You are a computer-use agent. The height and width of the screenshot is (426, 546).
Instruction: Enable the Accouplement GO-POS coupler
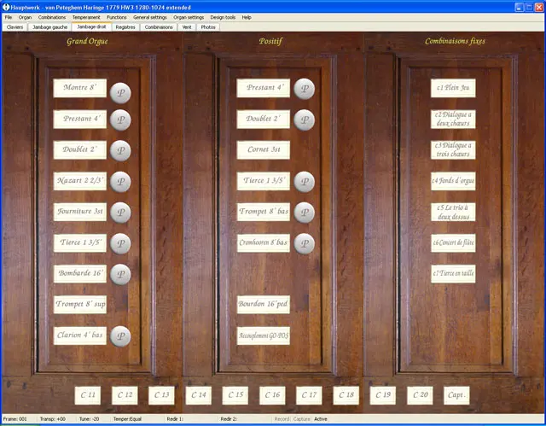pos(264,336)
